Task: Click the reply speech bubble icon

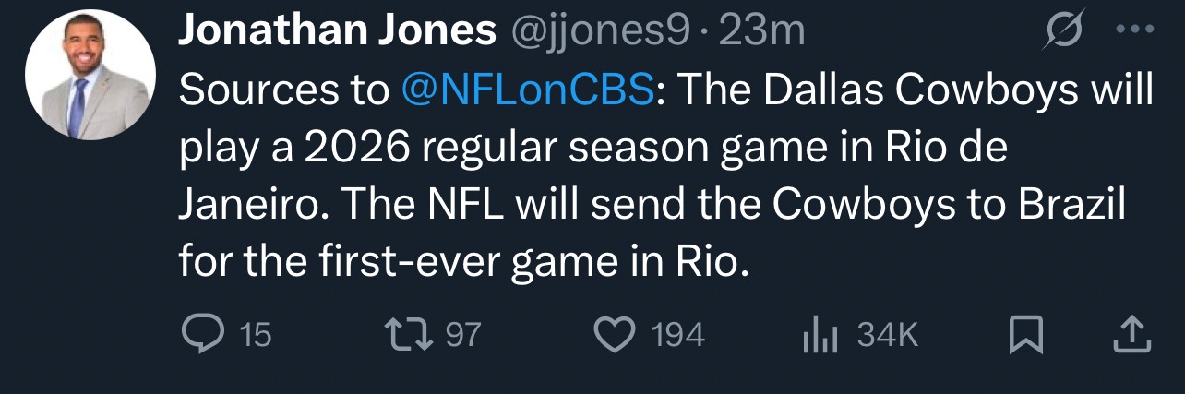Action: coord(199,334)
